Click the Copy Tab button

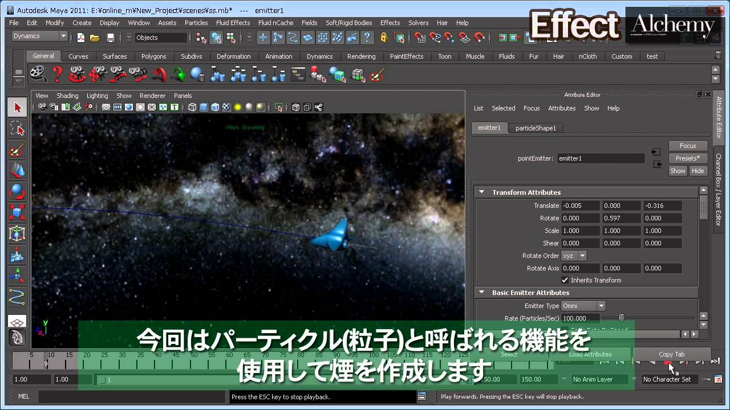(671, 354)
